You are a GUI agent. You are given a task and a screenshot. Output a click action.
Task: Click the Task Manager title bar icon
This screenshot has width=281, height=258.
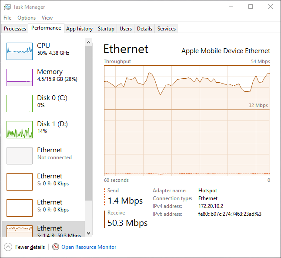pyautogui.click(x=7, y=7)
